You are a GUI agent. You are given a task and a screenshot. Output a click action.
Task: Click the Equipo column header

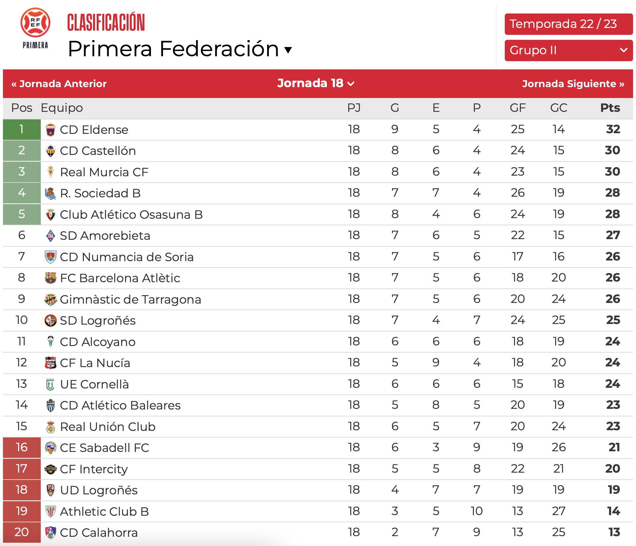[62, 108]
